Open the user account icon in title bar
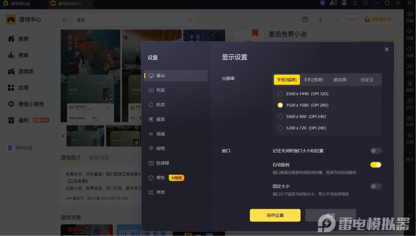Screen dimensions: 416x236 pyautogui.click(x=344, y=3)
